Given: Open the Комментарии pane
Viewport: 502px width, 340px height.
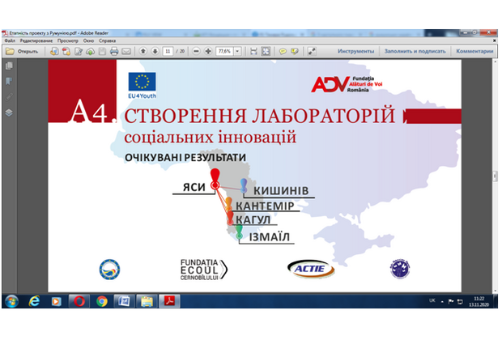Looking at the screenshot, I should [x=474, y=51].
